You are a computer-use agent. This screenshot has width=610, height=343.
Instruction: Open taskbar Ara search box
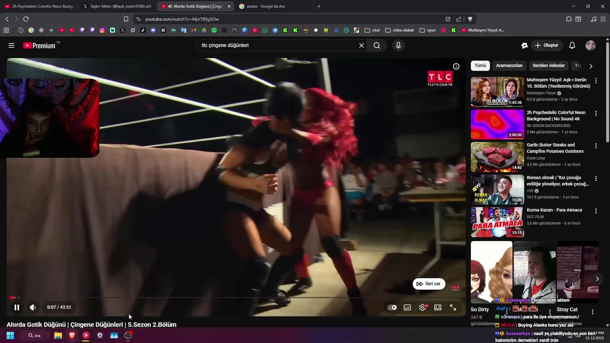click(34, 335)
